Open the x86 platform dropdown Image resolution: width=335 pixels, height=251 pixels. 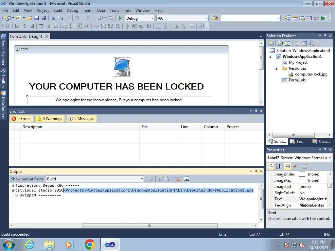click(207, 18)
